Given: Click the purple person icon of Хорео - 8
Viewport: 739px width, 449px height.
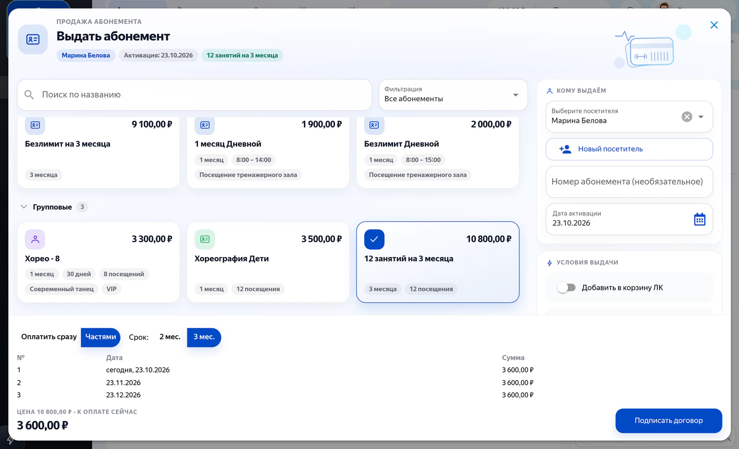Looking at the screenshot, I should coord(35,239).
